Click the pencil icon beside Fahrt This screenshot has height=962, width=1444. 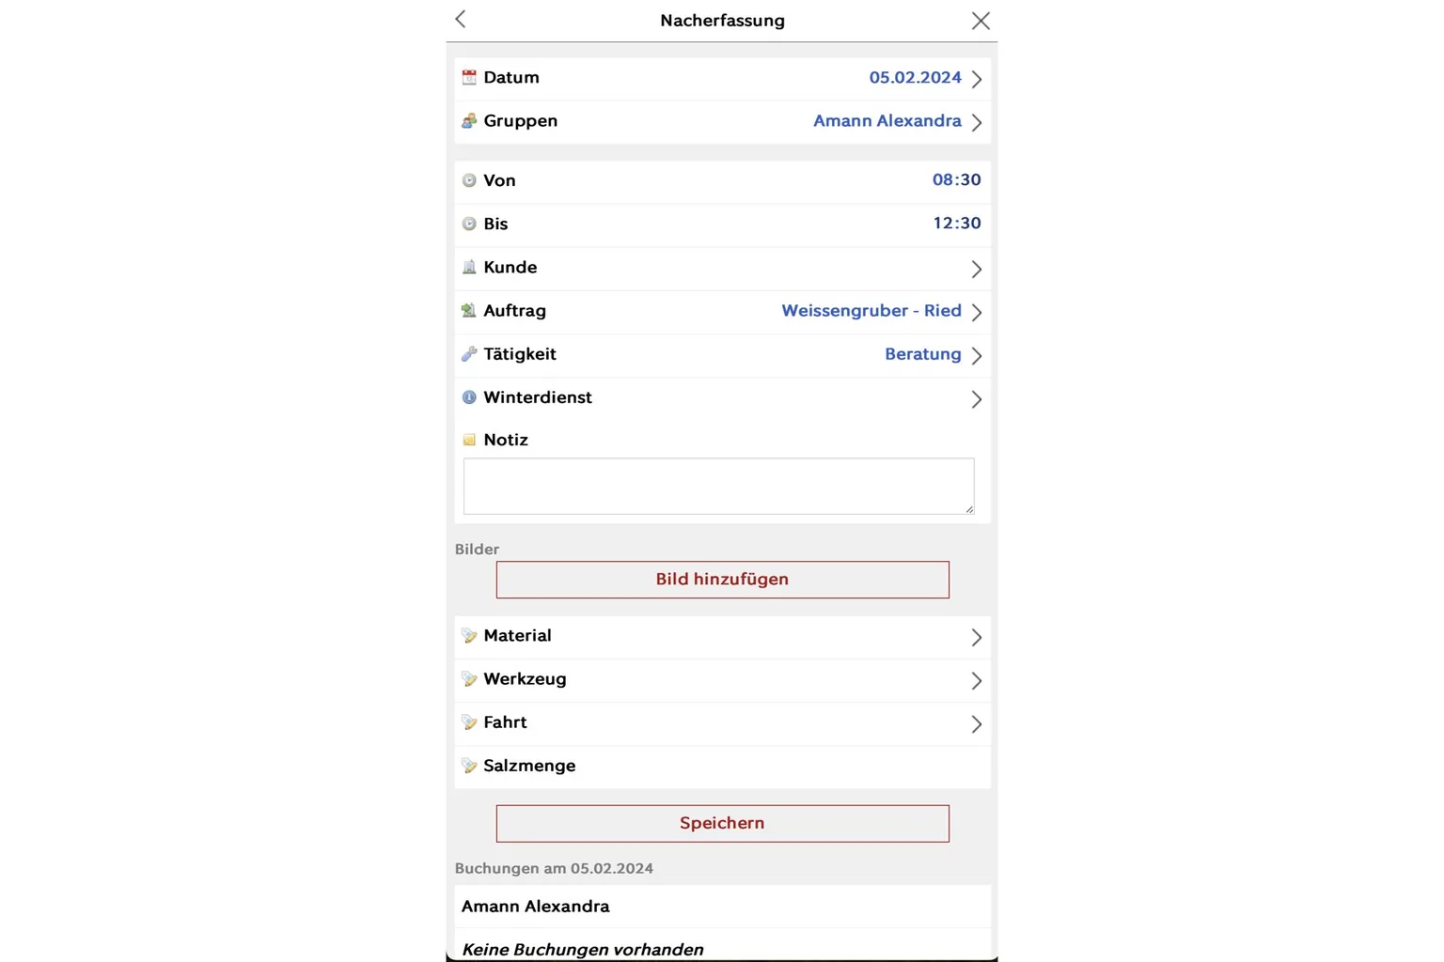[x=469, y=722]
